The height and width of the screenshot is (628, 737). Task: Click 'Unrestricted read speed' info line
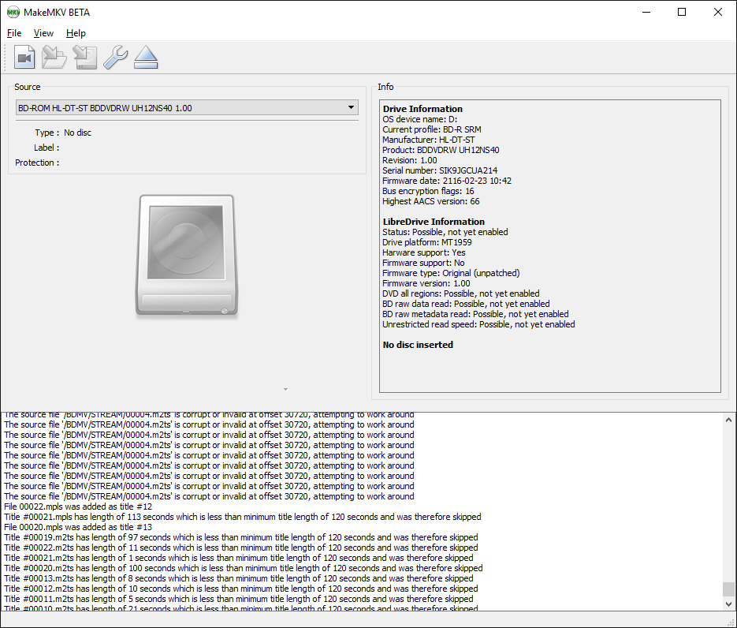pyautogui.click(x=478, y=324)
